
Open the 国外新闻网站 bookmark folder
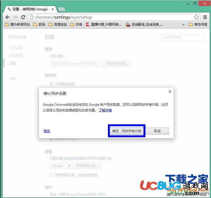pos(17,25)
